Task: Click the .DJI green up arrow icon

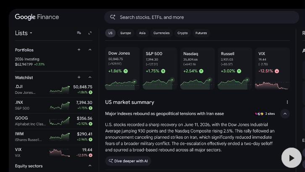Action: tap(91, 93)
